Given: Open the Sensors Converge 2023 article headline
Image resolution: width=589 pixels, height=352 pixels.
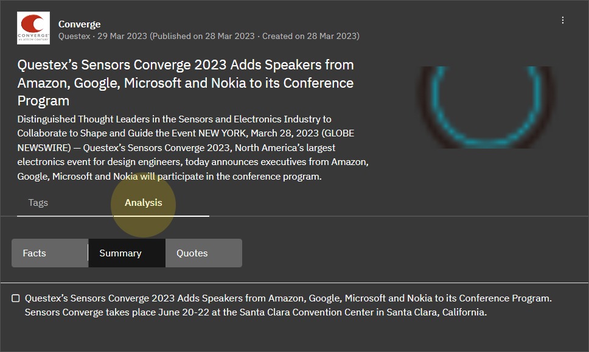Looking at the screenshot, I should (x=186, y=82).
